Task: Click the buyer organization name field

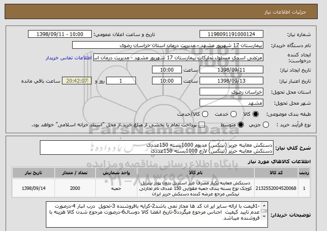Action: click(168, 45)
